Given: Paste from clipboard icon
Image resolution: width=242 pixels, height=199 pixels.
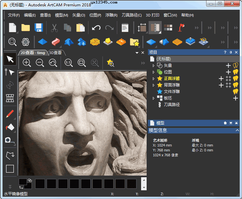Looking at the screenshot, I should [80, 28].
